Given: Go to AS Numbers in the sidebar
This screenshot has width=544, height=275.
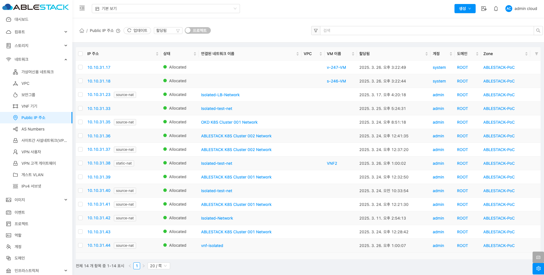Looking at the screenshot, I should pyautogui.click(x=33, y=129).
